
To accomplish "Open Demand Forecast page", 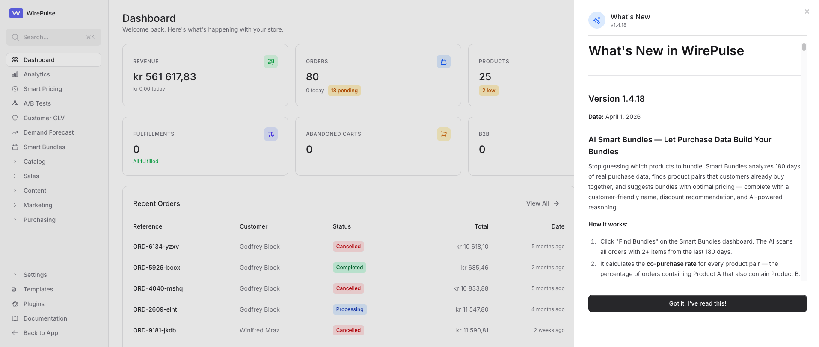I will (x=53, y=132).
